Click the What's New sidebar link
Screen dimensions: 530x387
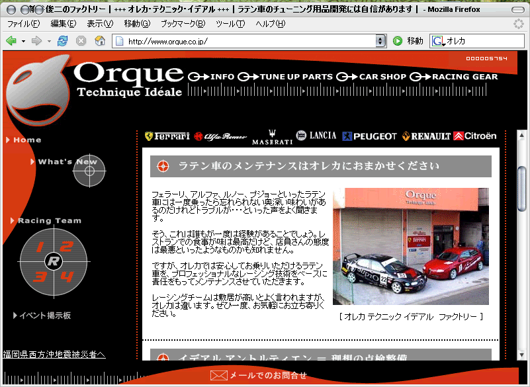[x=64, y=161]
